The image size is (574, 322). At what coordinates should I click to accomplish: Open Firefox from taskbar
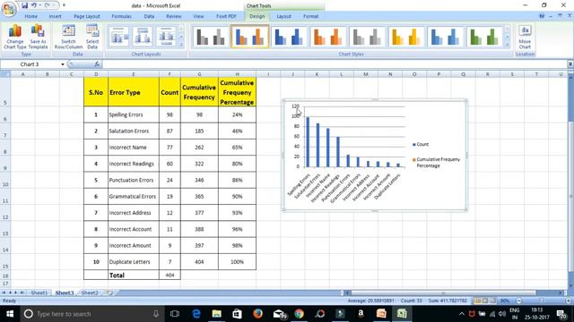coord(257,314)
